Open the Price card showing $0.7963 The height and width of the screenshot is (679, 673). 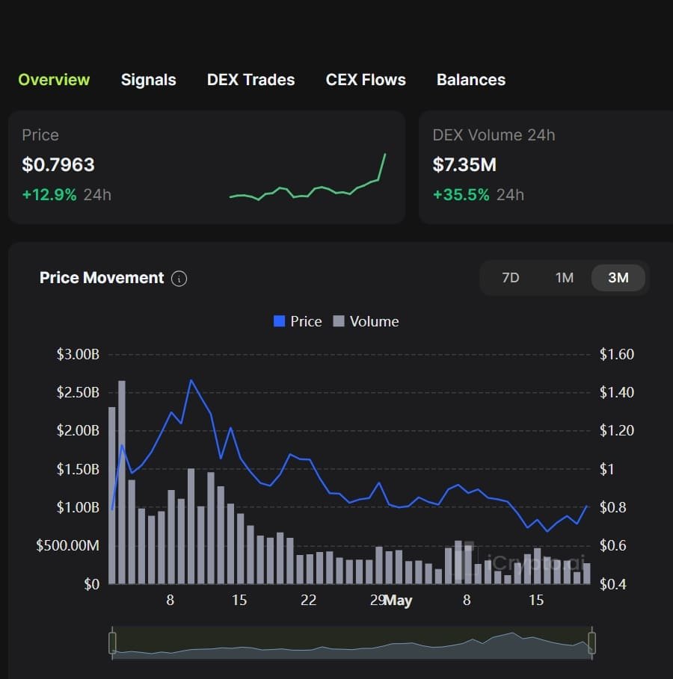pos(58,164)
